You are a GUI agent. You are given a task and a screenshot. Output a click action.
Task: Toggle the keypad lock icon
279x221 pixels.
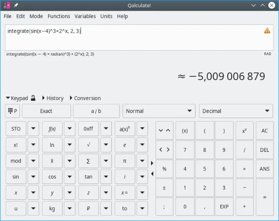pyautogui.click(x=33, y=98)
